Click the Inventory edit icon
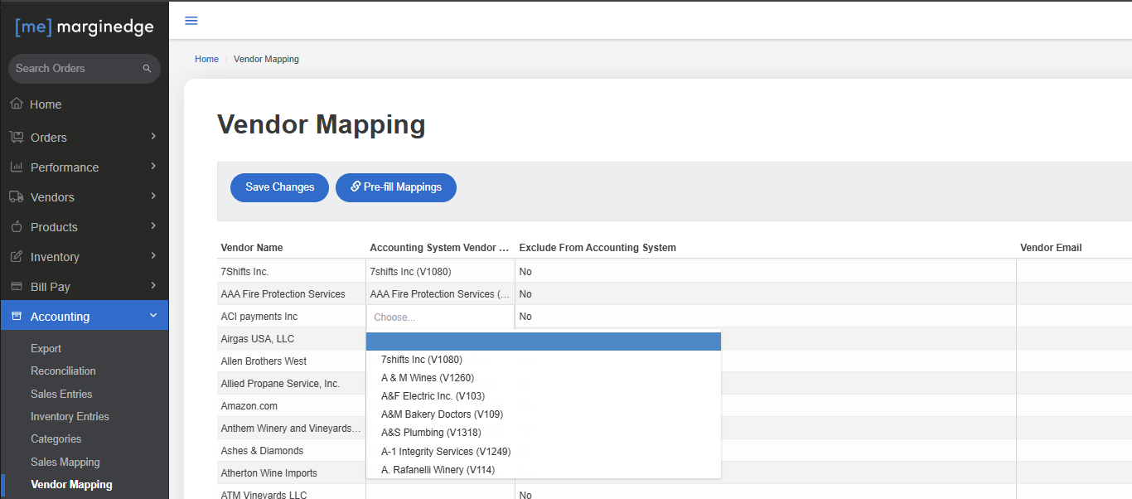The height and width of the screenshot is (499, 1132). (17, 256)
